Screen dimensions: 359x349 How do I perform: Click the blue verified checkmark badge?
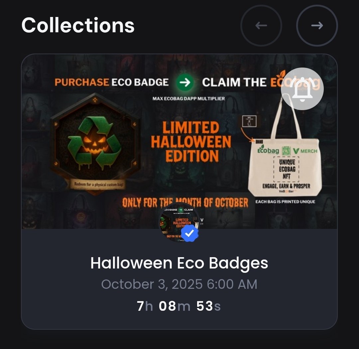point(189,234)
